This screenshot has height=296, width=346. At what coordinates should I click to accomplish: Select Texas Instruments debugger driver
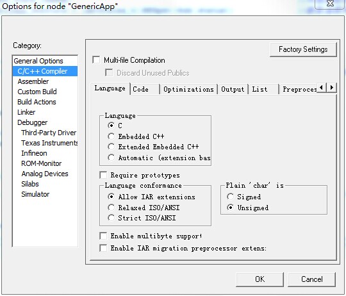tap(49, 143)
